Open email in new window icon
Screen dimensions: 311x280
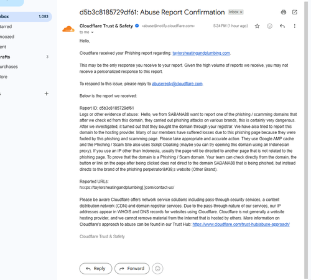(295, 12)
